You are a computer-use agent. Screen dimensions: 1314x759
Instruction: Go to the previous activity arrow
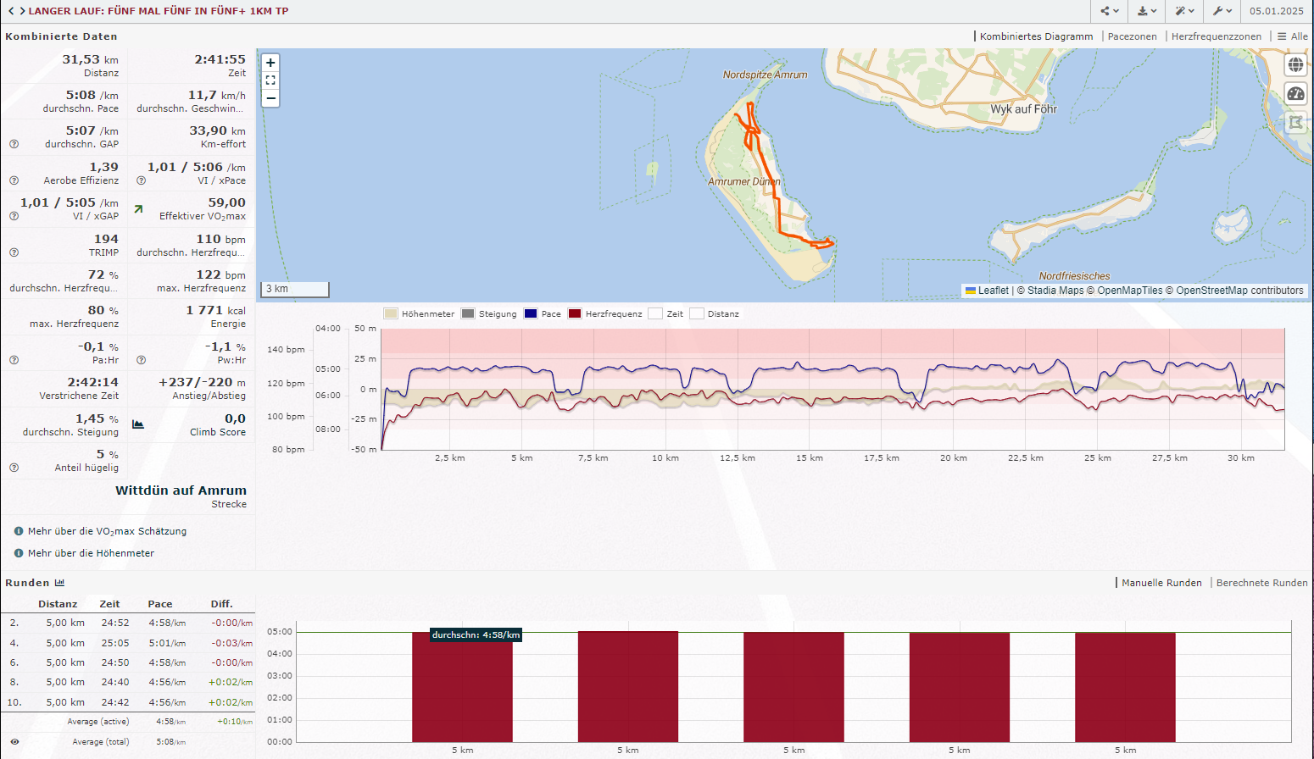tap(11, 11)
